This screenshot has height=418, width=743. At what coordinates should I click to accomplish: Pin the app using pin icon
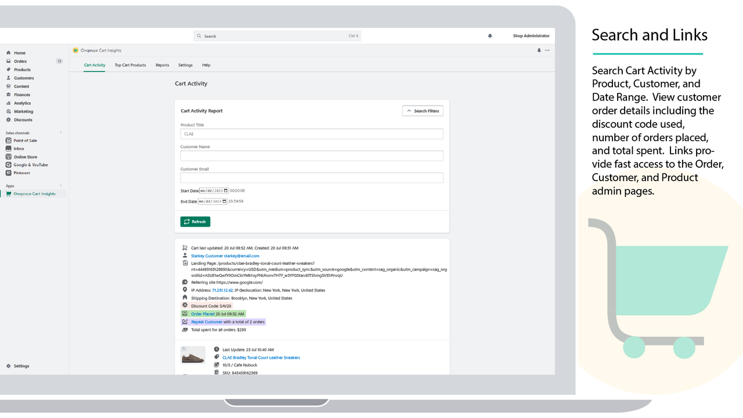click(539, 51)
